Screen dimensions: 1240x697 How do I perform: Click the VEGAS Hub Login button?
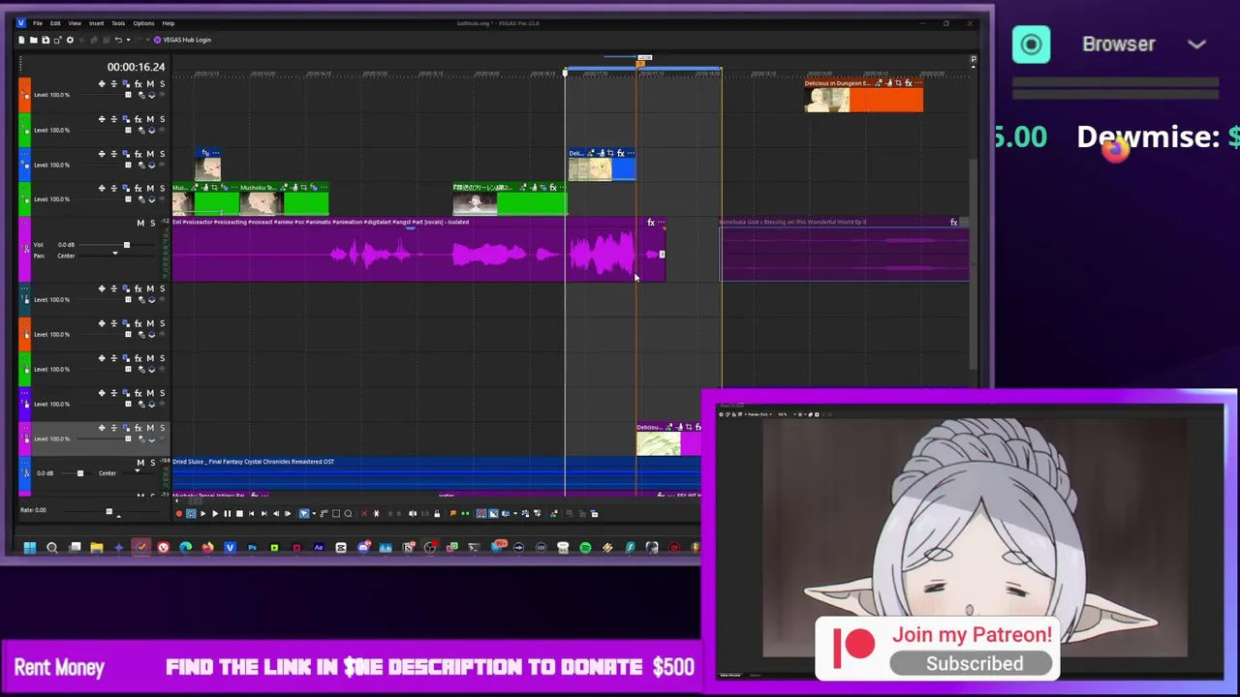coord(182,40)
